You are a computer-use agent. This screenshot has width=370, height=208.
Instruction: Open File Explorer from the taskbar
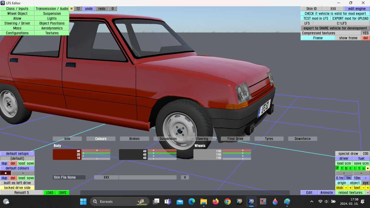(204, 201)
